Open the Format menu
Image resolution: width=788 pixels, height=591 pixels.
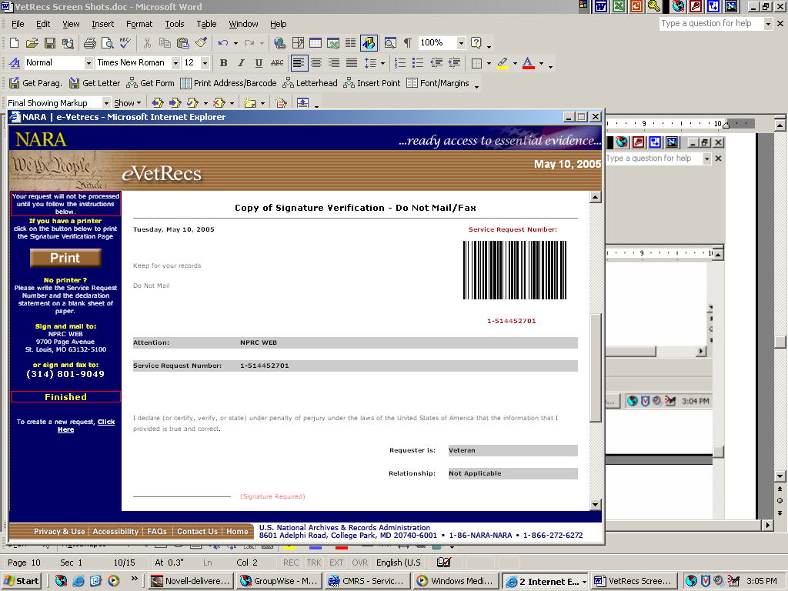click(139, 24)
